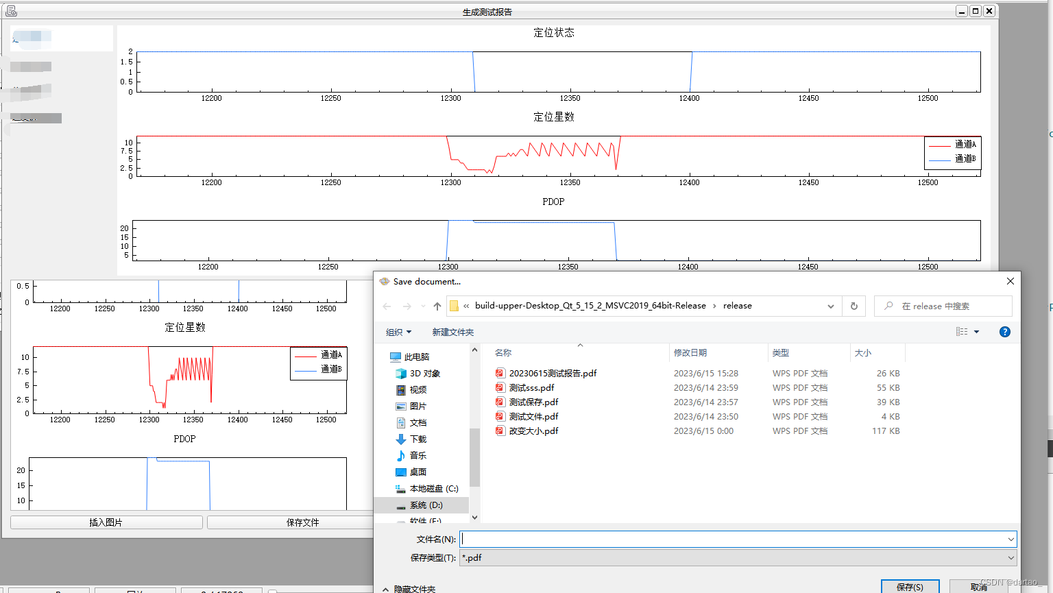
Task: Click 新建文件夹 to create a folder
Action: click(451, 331)
